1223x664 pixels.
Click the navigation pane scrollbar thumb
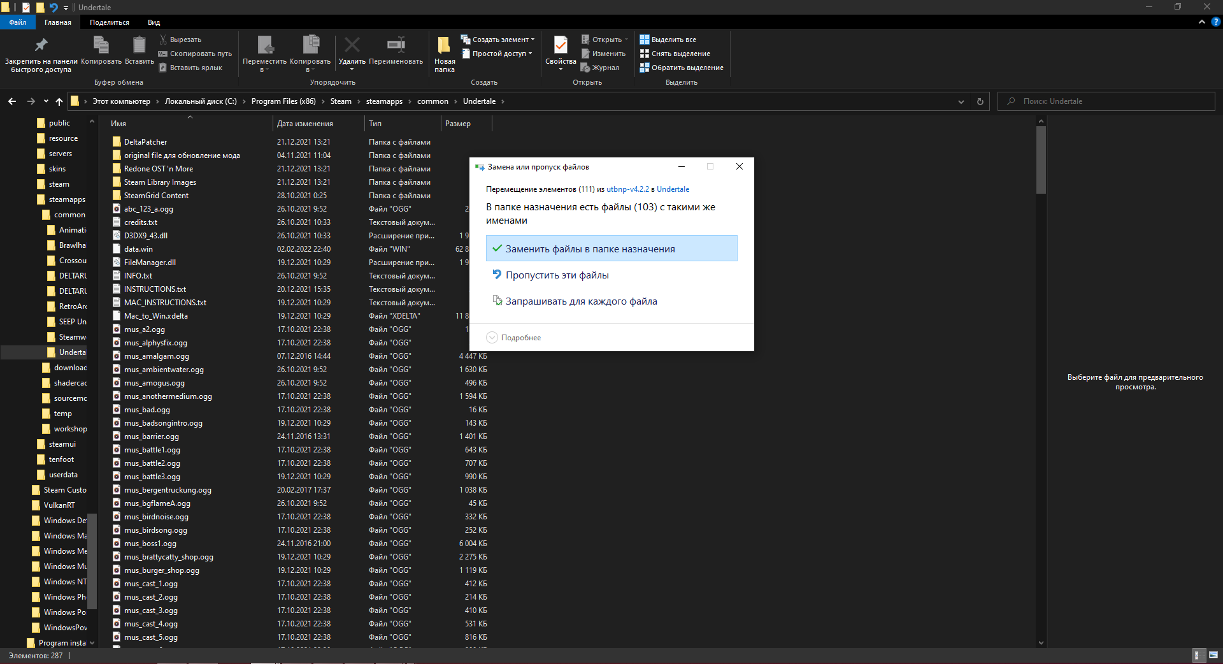pyautogui.click(x=92, y=561)
